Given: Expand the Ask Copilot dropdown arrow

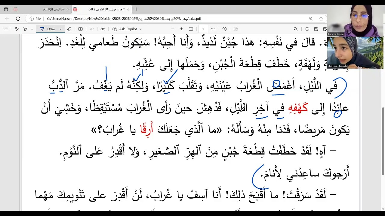Looking at the screenshot, I should coord(140,29).
